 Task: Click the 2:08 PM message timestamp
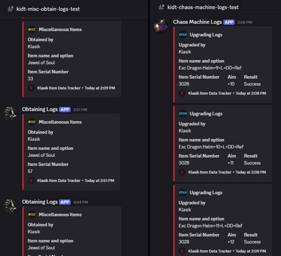coord(245,23)
